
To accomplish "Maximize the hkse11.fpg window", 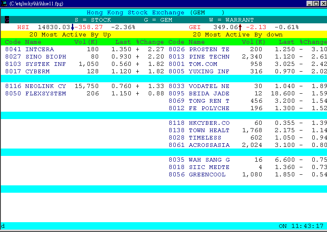I will tap(316, 4).
